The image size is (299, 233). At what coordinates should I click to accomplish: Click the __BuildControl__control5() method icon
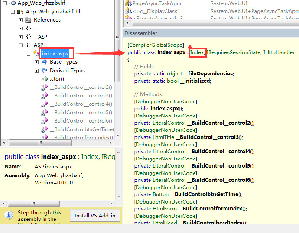point(45,113)
